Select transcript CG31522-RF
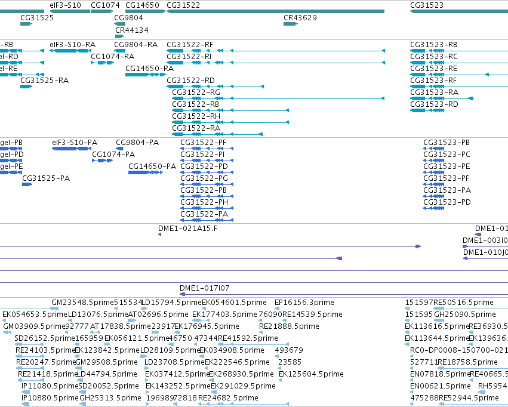 190,45
